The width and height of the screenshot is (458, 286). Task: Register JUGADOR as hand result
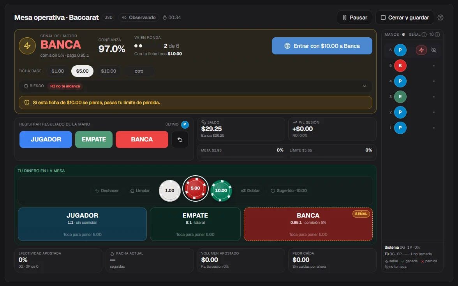pos(46,140)
